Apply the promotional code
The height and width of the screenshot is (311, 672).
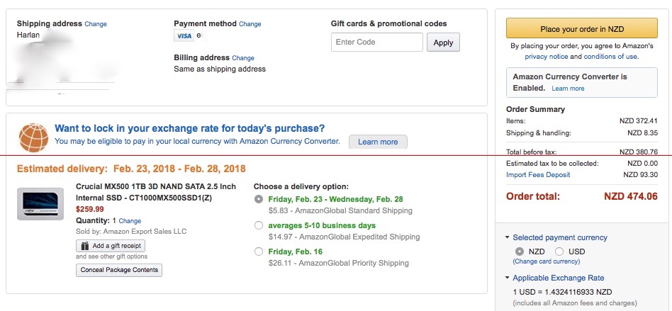point(443,43)
